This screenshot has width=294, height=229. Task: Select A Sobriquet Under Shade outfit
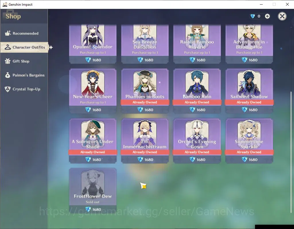pos(93,141)
